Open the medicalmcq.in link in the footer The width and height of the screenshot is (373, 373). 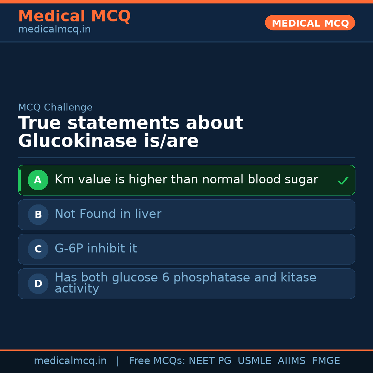[70, 361]
